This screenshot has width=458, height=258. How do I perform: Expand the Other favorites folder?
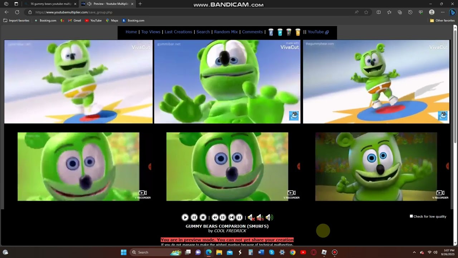click(x=442, y=20)
